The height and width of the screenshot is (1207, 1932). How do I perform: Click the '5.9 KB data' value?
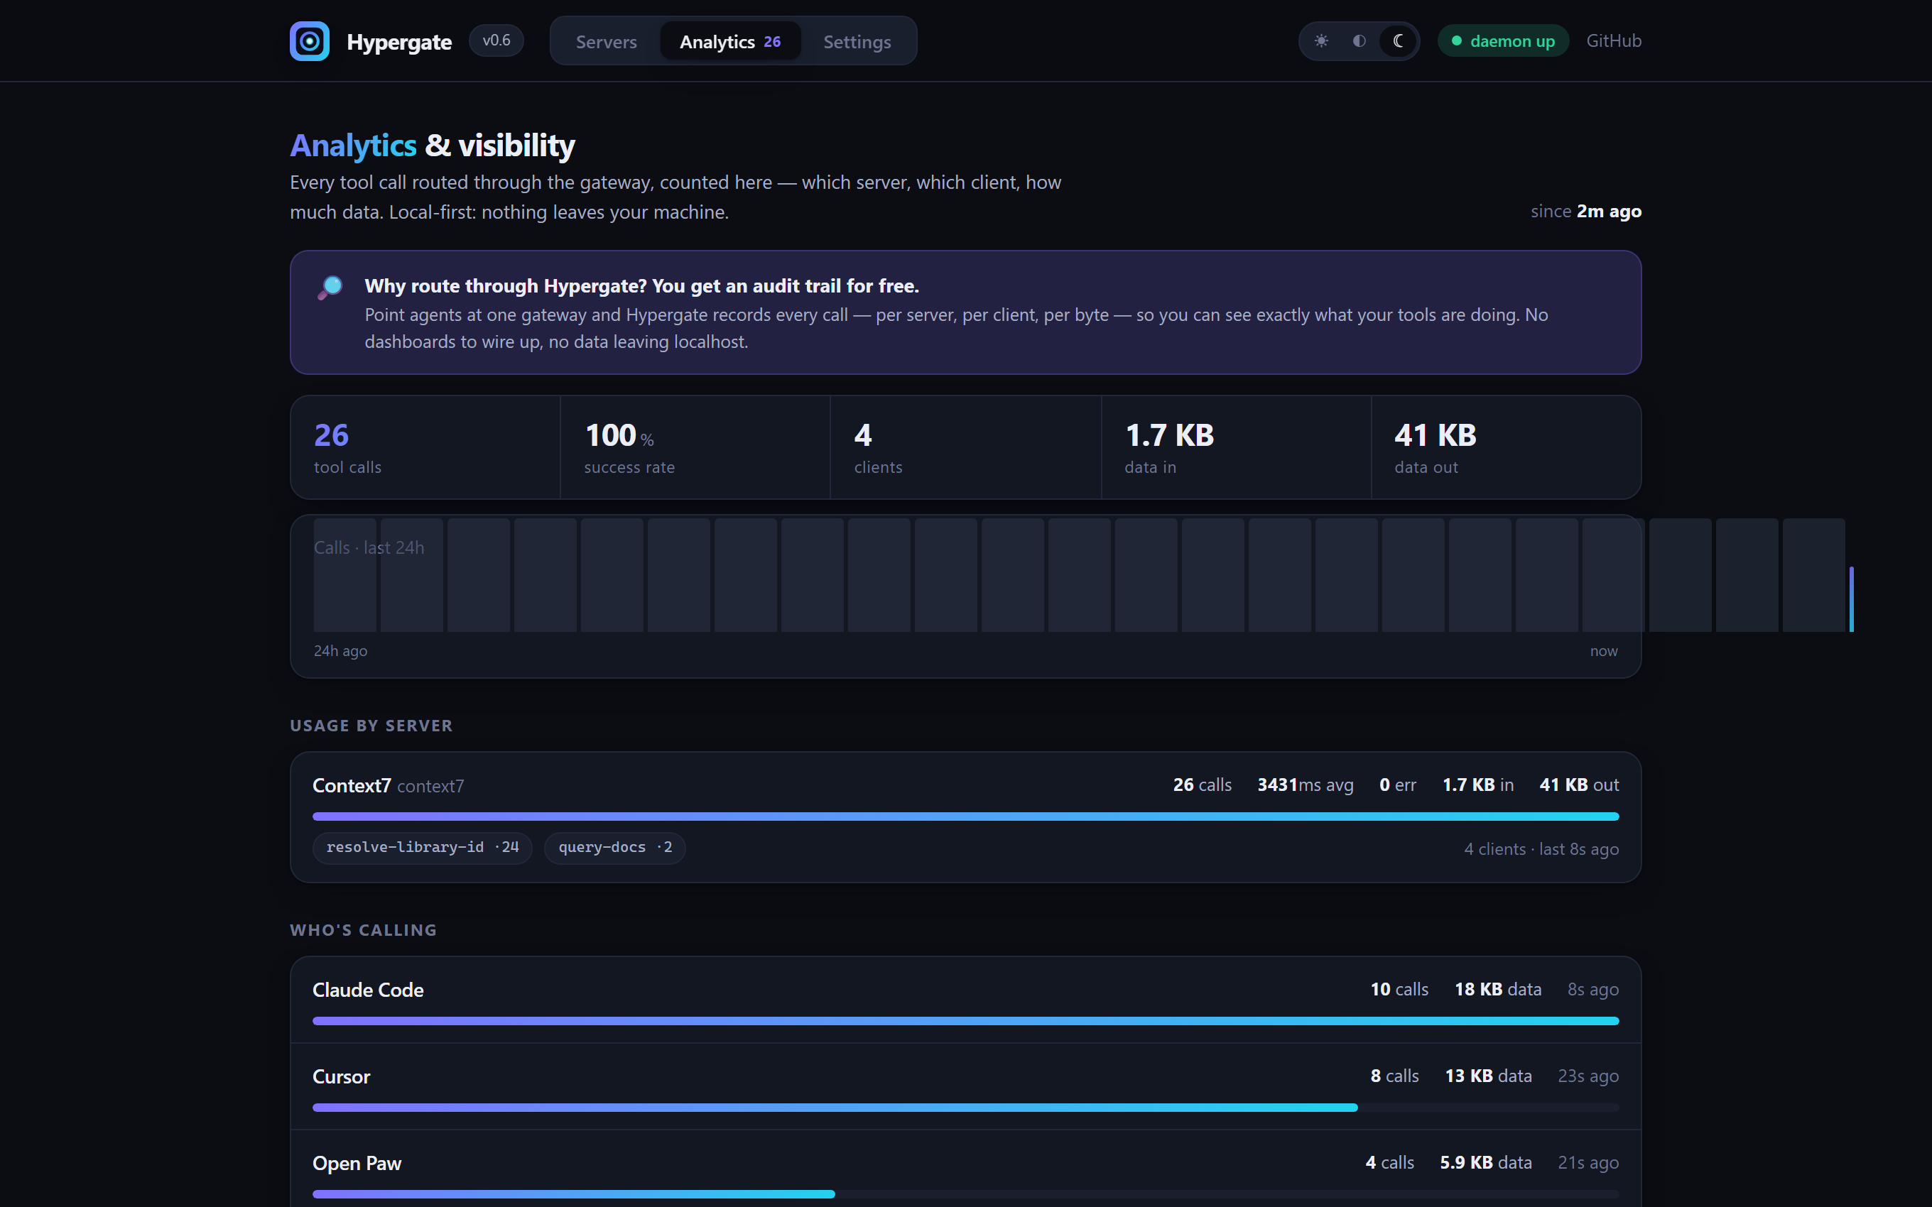pos(1486,1162)
